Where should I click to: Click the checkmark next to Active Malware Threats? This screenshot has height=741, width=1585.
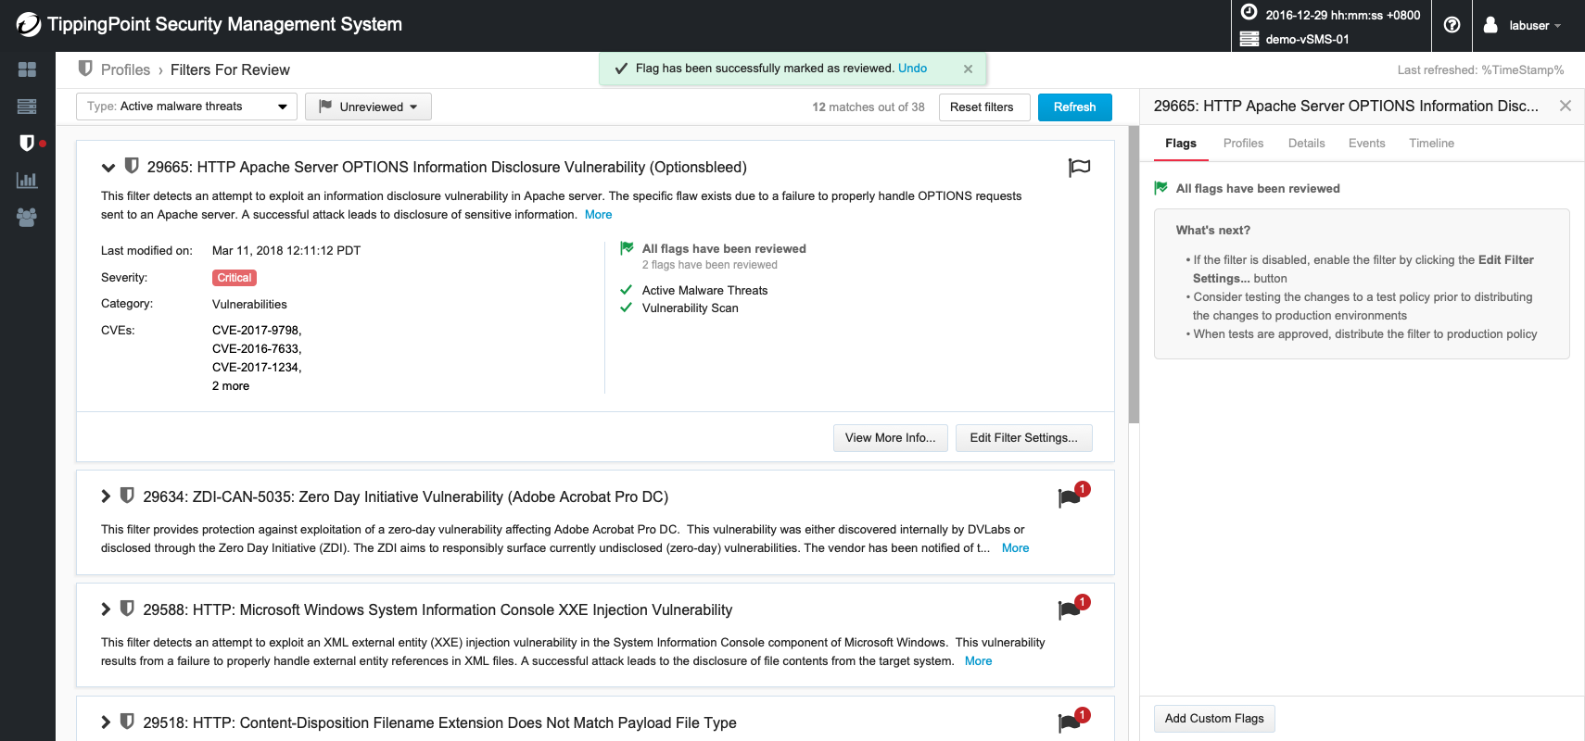[627, 290]
